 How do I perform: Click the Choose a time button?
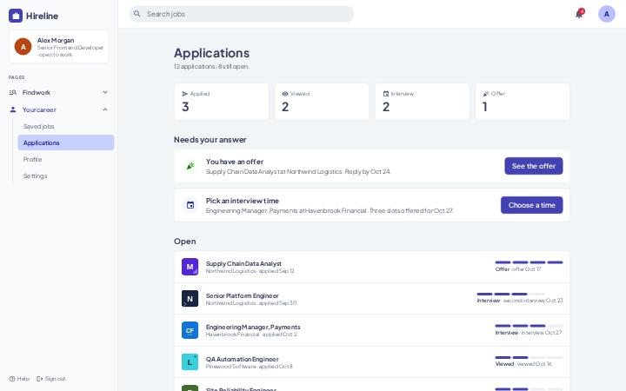[532, 205]
